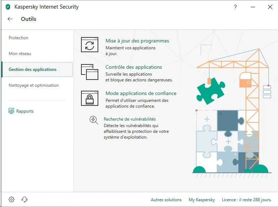Click the Rapports chart icon

coord(12,111)
